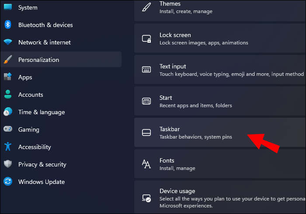Open the Lock screen settings row

(x=219, y=38)
